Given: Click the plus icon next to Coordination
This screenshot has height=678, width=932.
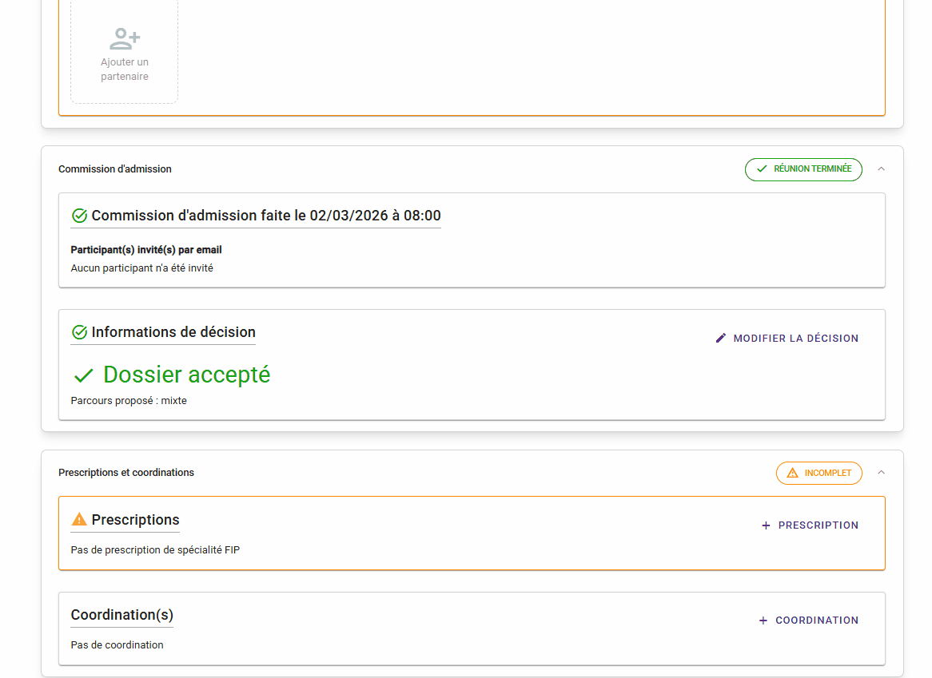Looking at the screenshot, I should tap(763, 621).
